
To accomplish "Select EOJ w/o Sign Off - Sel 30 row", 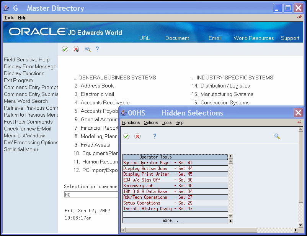I will pos(175,180).
